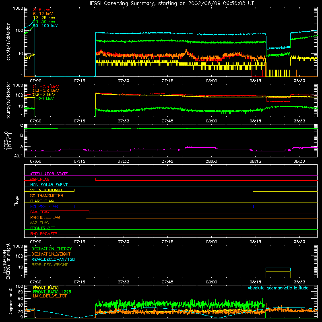Select the FRONTS_OFF flag label
Screen dimensions: 322x322
tap(43, 228)
